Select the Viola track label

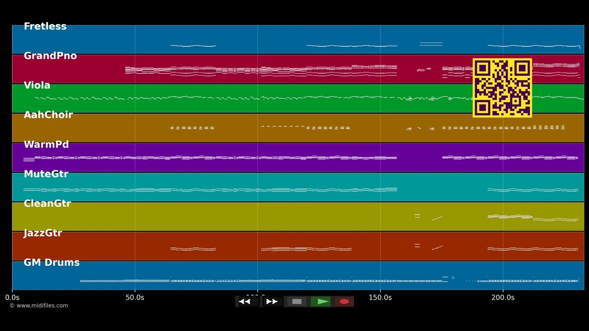pos(37,85)
